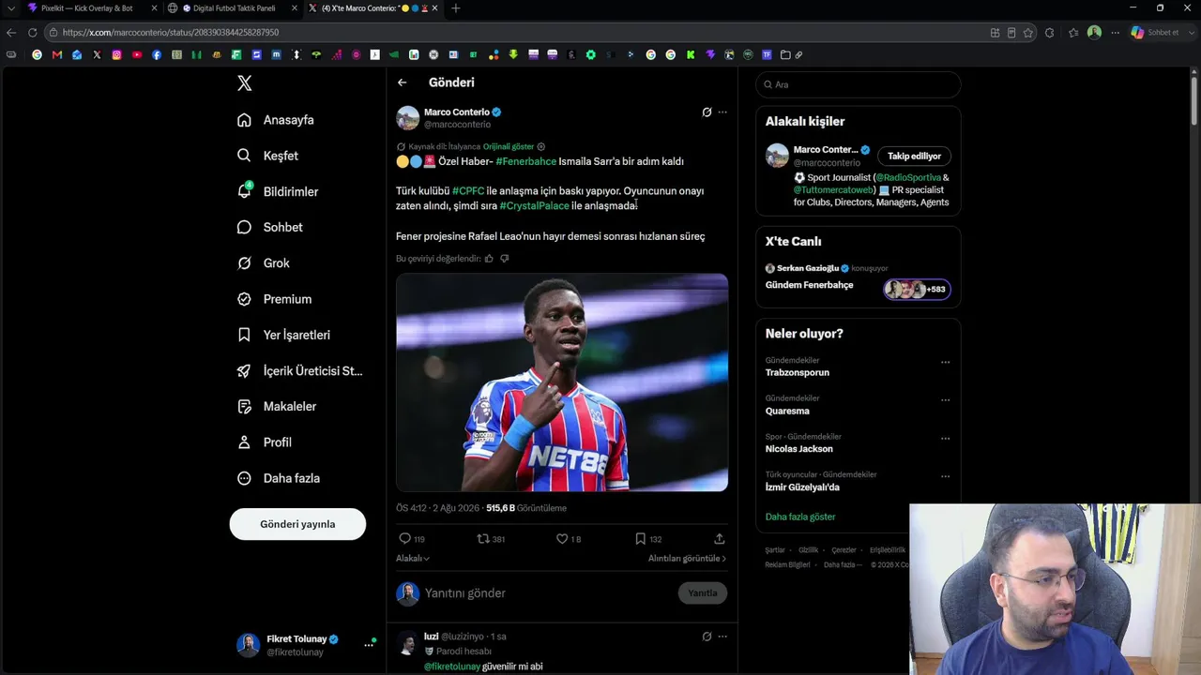Reload the page in browser toolbar
The image size is (1201, 675).
coord(32,33)
